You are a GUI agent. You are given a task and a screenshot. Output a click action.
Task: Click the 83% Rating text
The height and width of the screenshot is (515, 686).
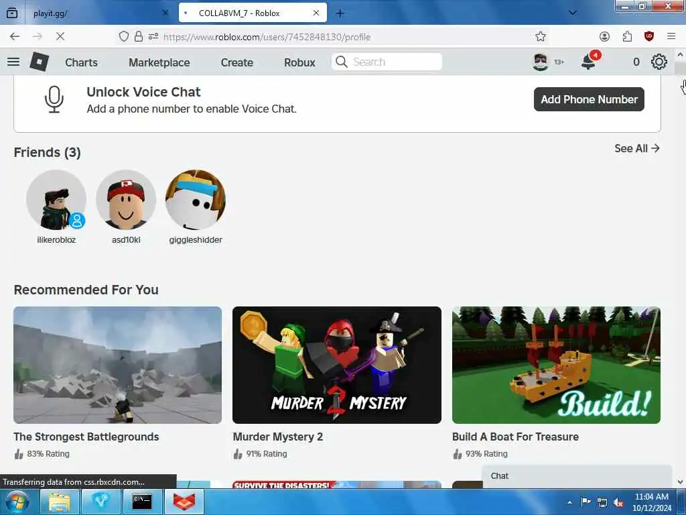[48, 454]
